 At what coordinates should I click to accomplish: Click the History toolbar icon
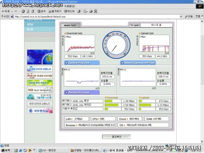click(79, 11)
